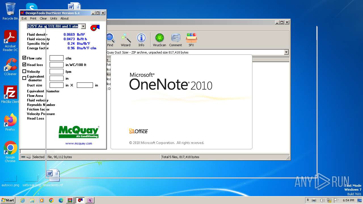Open the Clear menu in DuctSizer
363x204 pixels.
[43, 18]
